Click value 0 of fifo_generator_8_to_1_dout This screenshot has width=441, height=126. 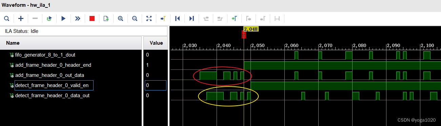147,55
